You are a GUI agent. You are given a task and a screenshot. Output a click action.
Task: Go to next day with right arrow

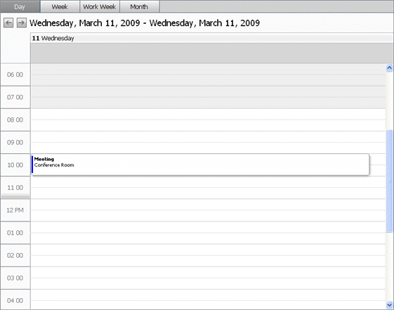22,23
